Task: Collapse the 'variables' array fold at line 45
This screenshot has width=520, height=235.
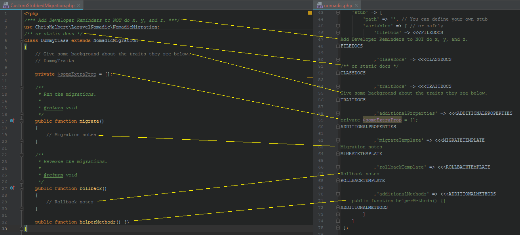Action: click(x=338, y=26)
